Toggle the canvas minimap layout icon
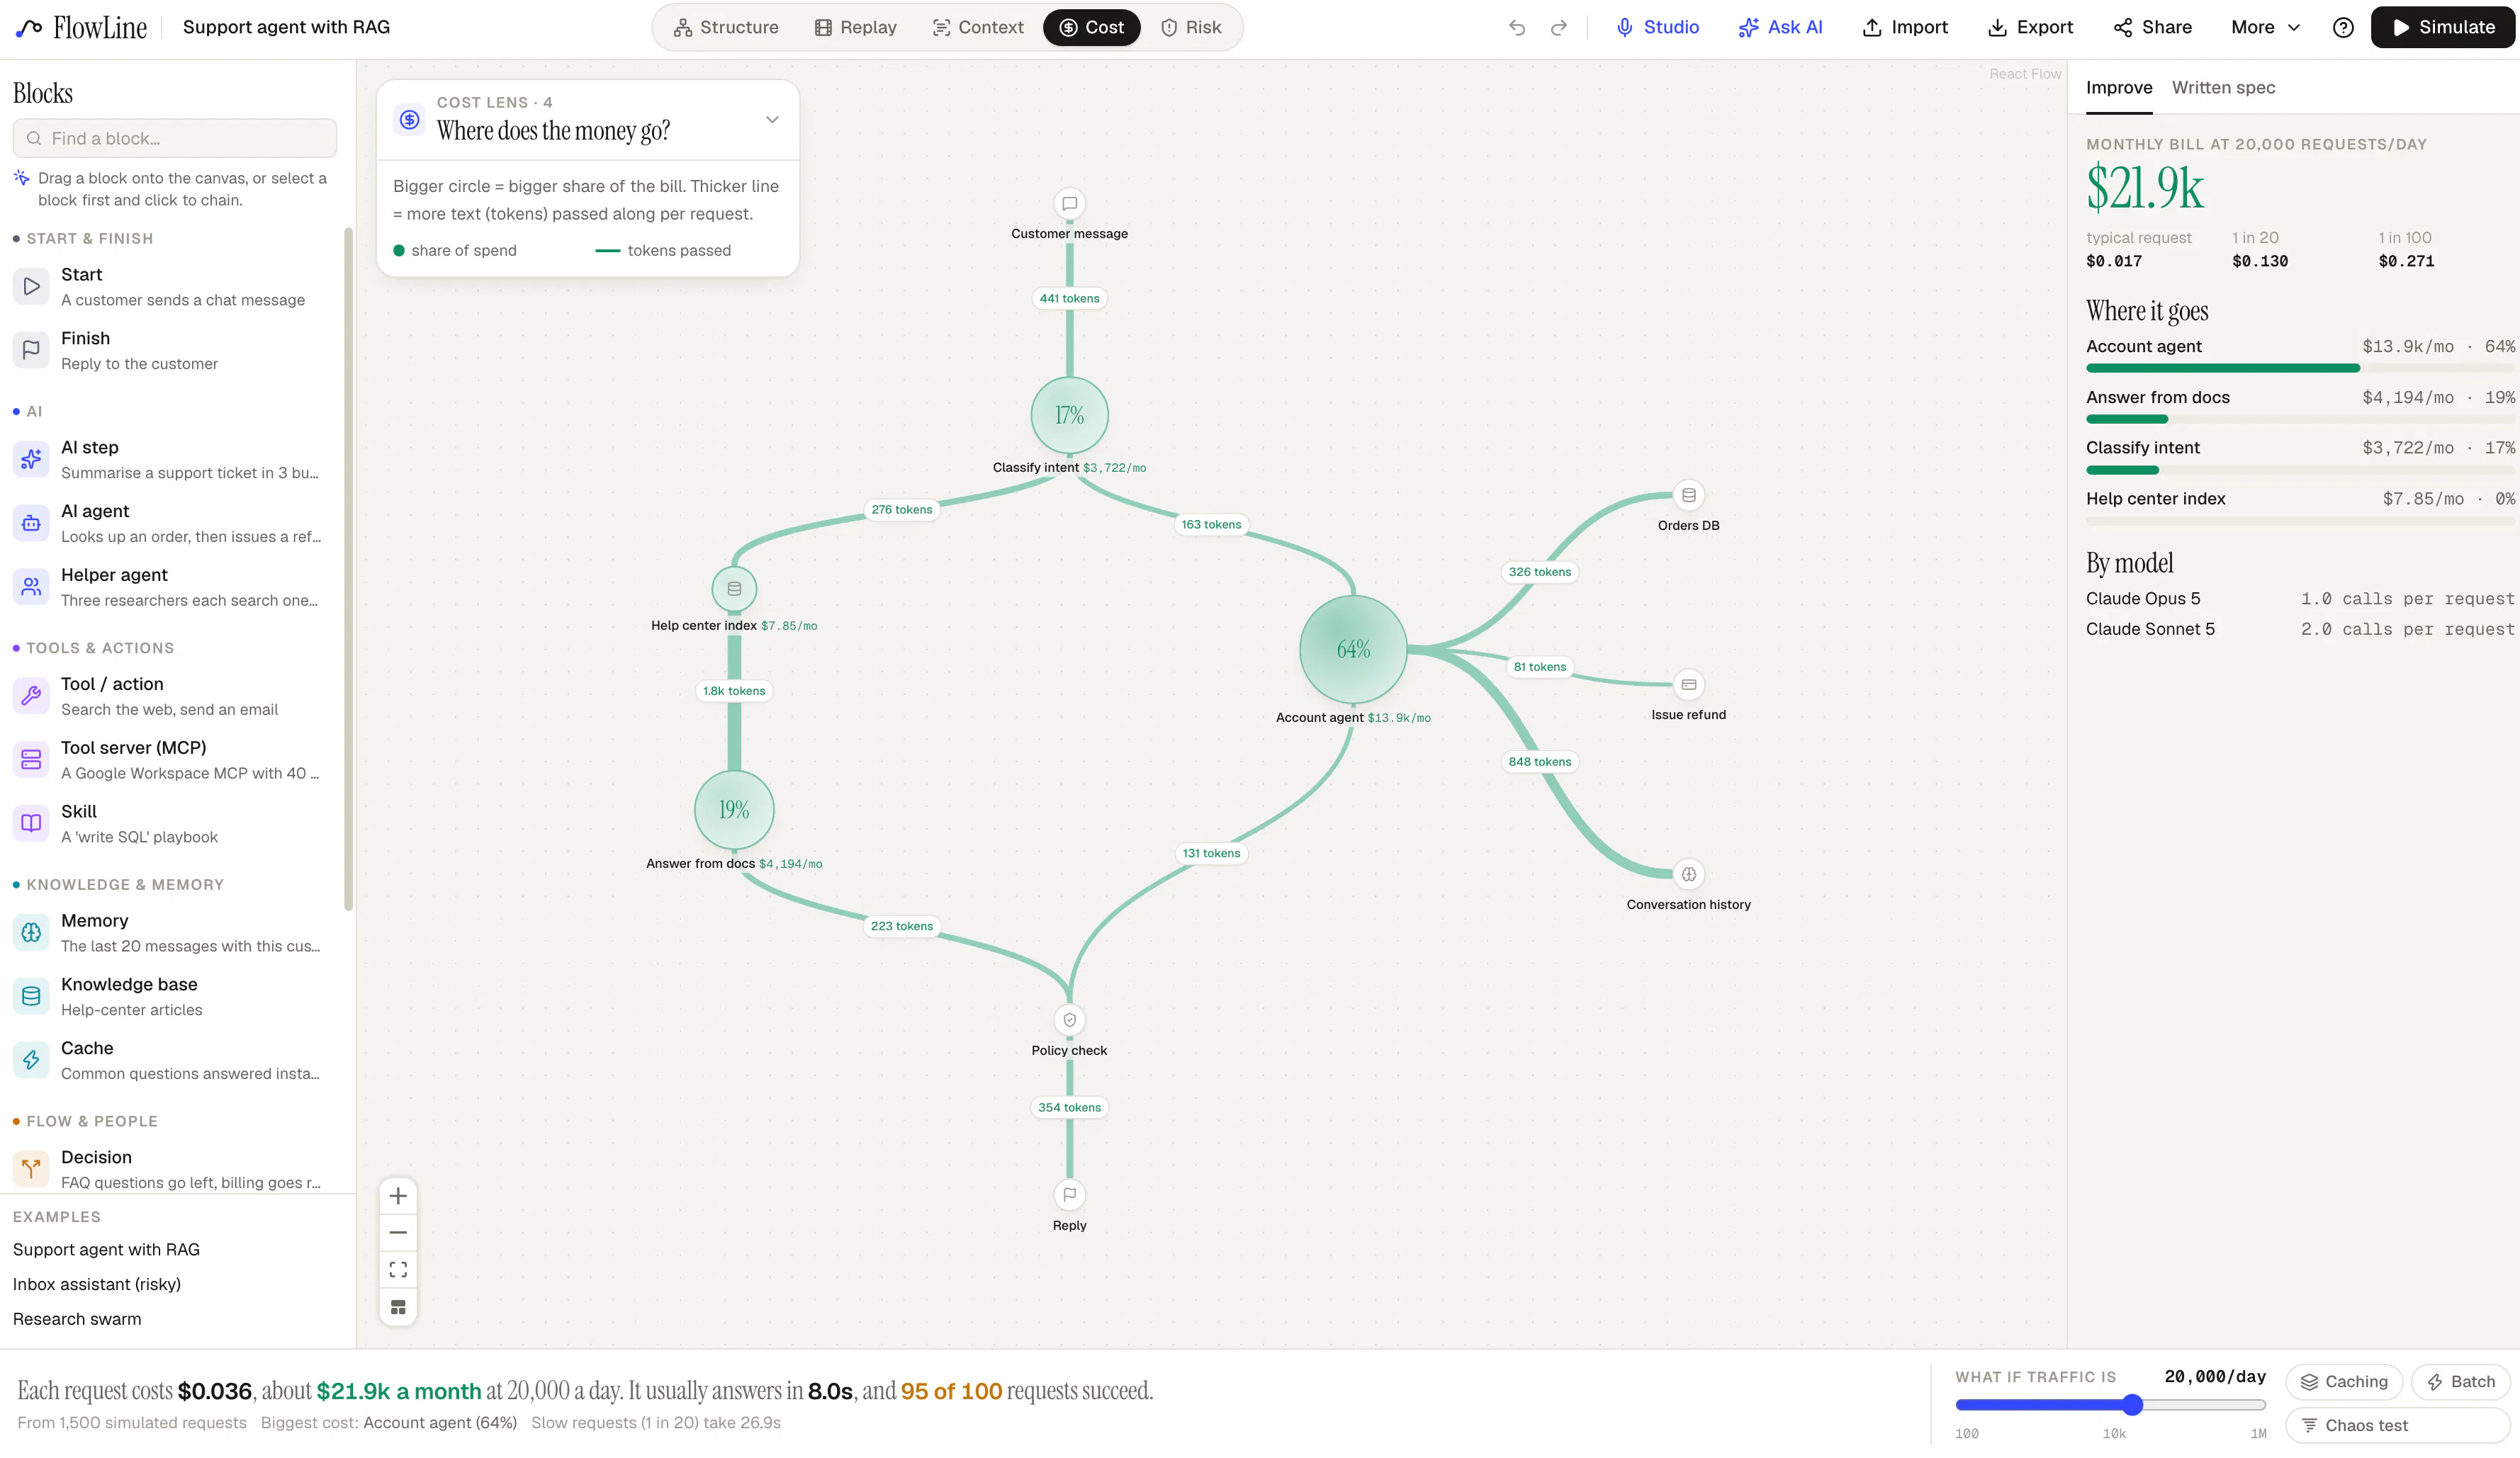This screenshot has height=1458, width=2520. pyautogui.click(x=398, y=1307)
